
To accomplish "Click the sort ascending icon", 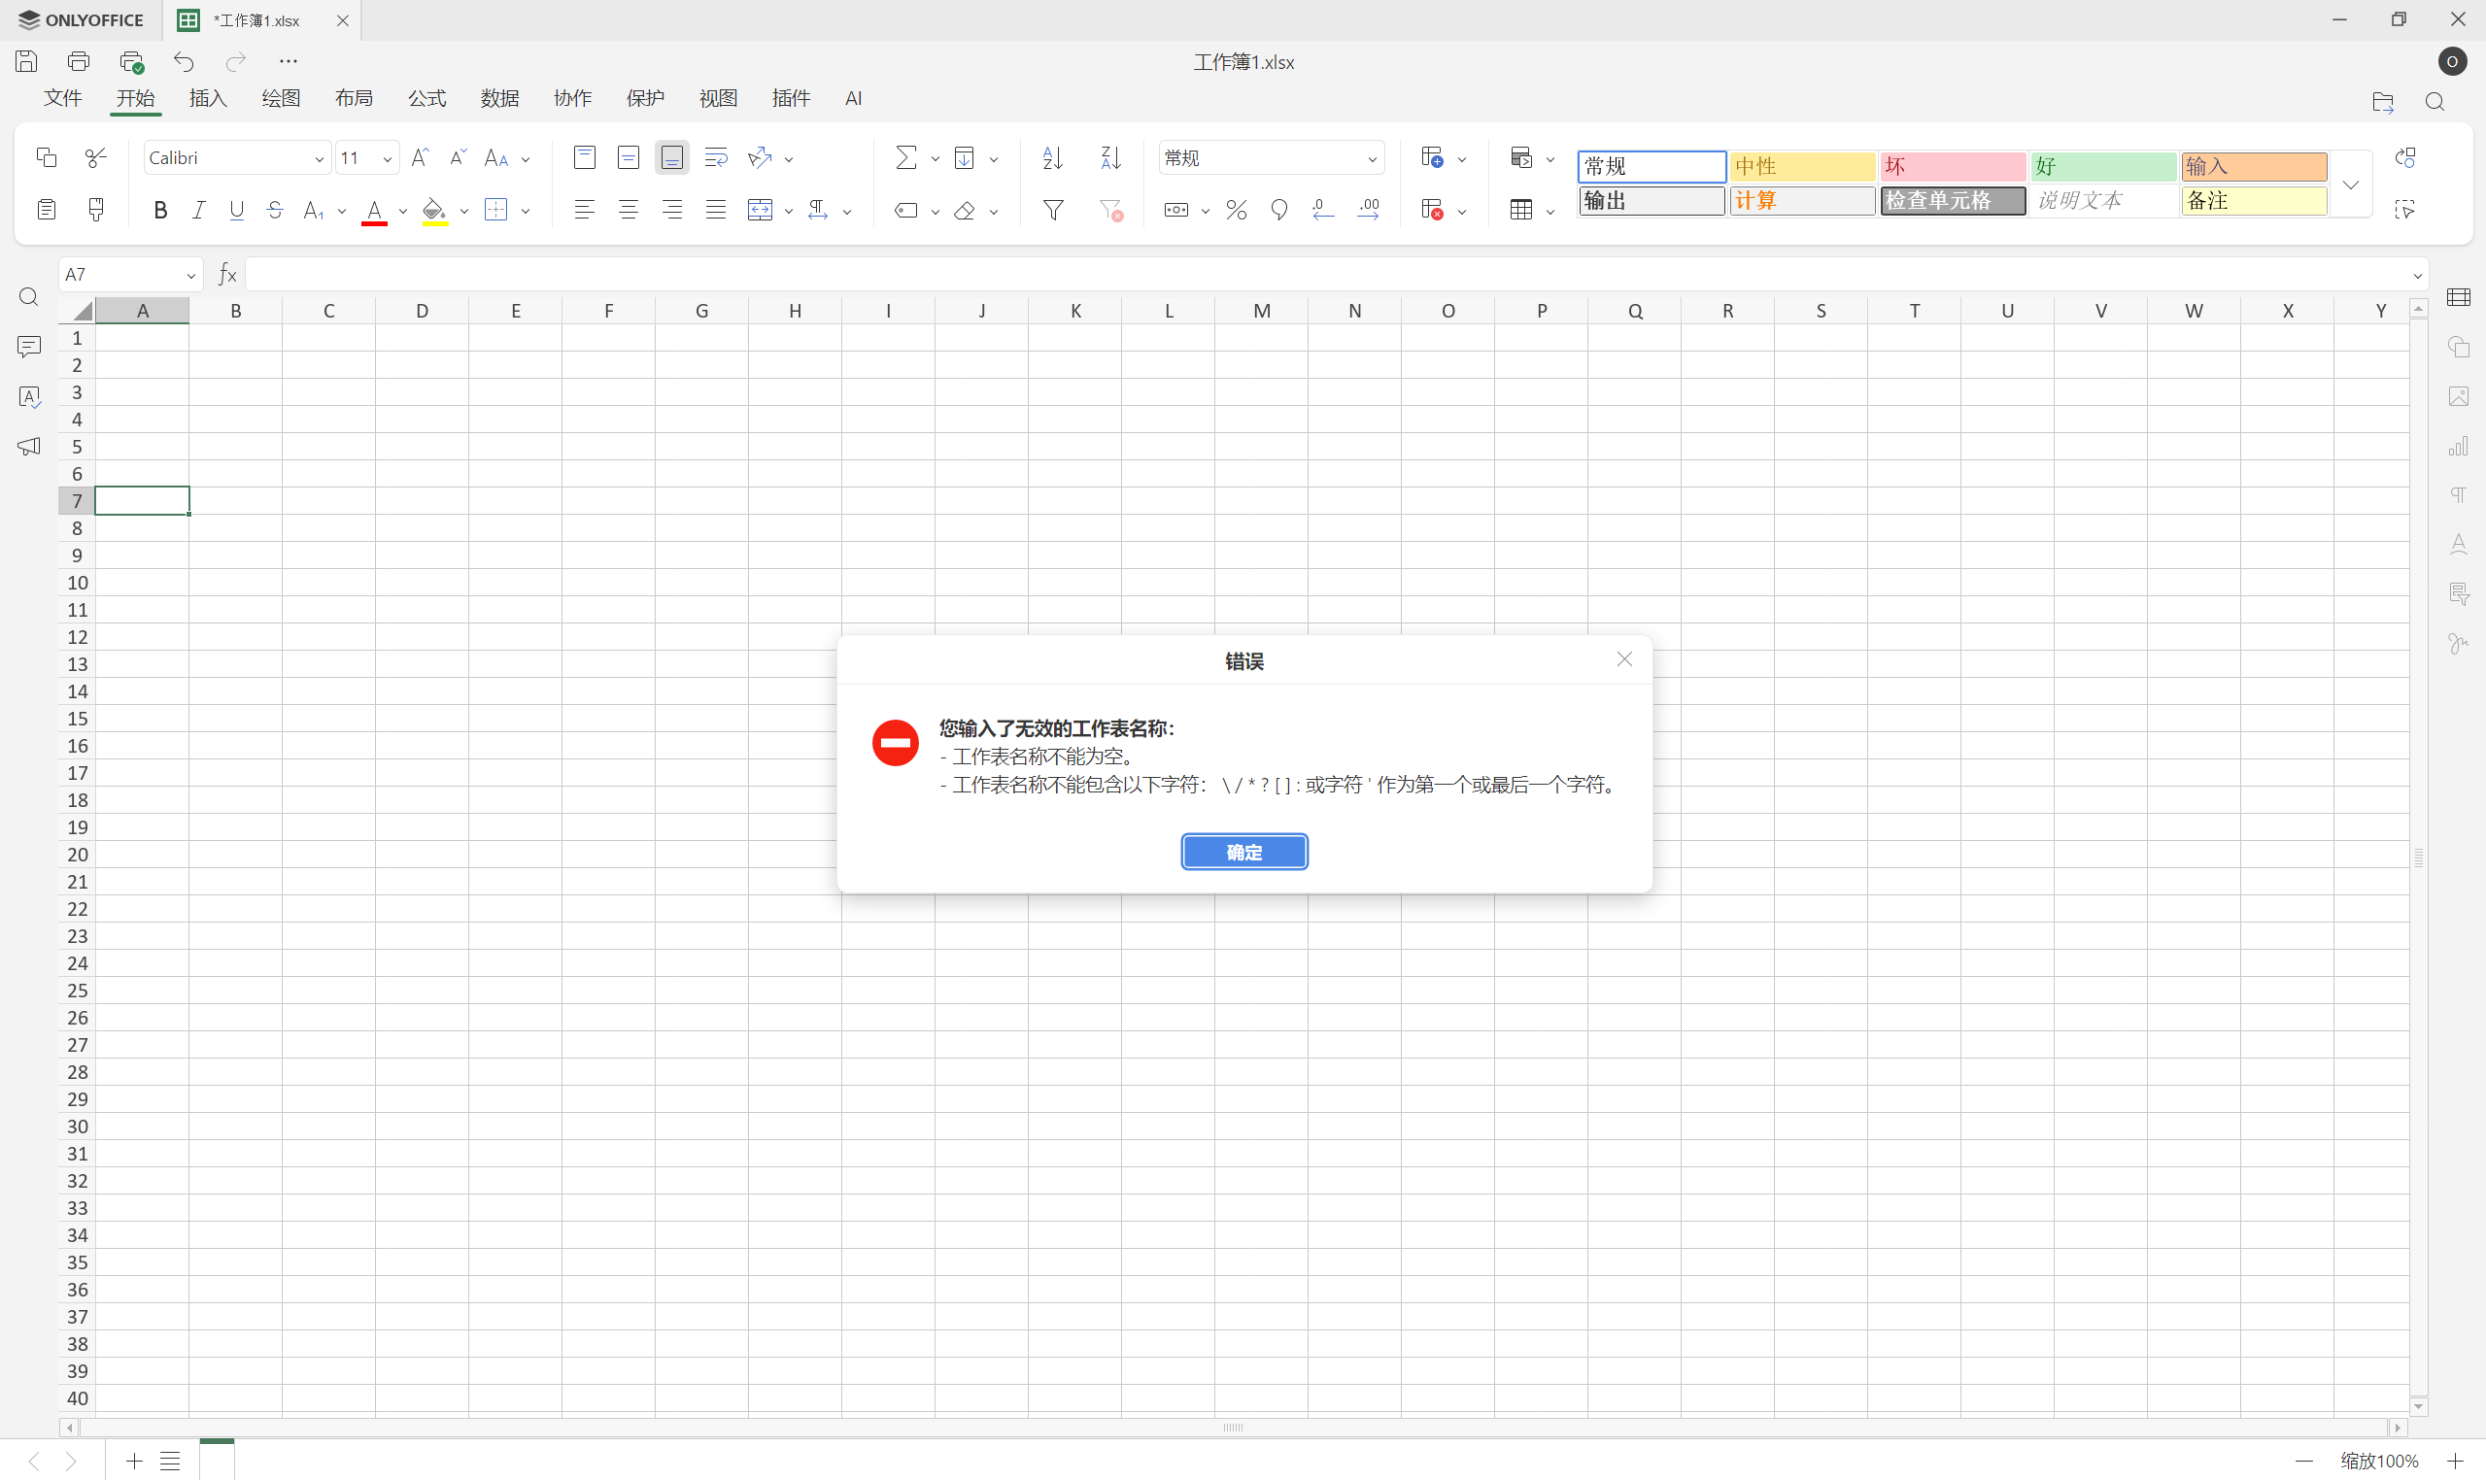I will tap(1052, 157).
